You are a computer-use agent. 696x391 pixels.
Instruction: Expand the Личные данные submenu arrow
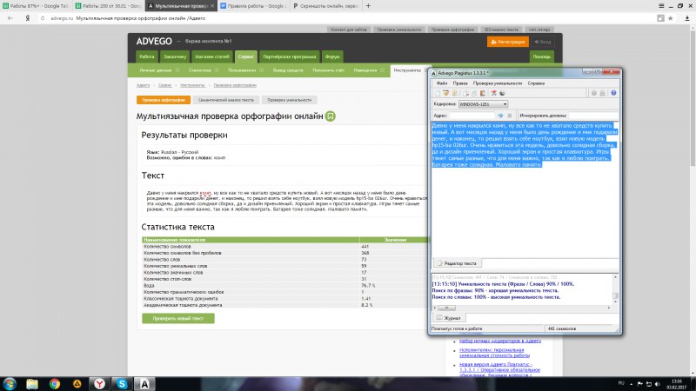pos(177,70)
